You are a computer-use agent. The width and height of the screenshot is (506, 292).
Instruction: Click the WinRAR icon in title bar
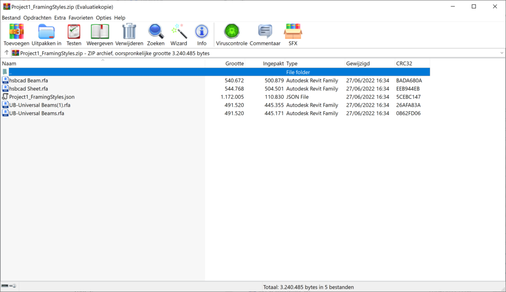pyautogui.click(x=6, y=6)
